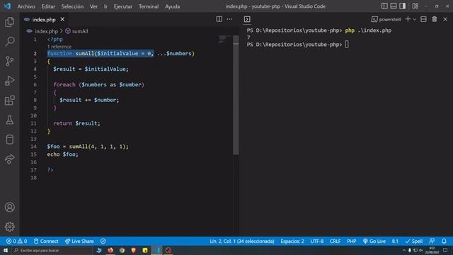453x255 pixels.
Task: Click Go Live in status bar
Action: (x=374, y=241)
